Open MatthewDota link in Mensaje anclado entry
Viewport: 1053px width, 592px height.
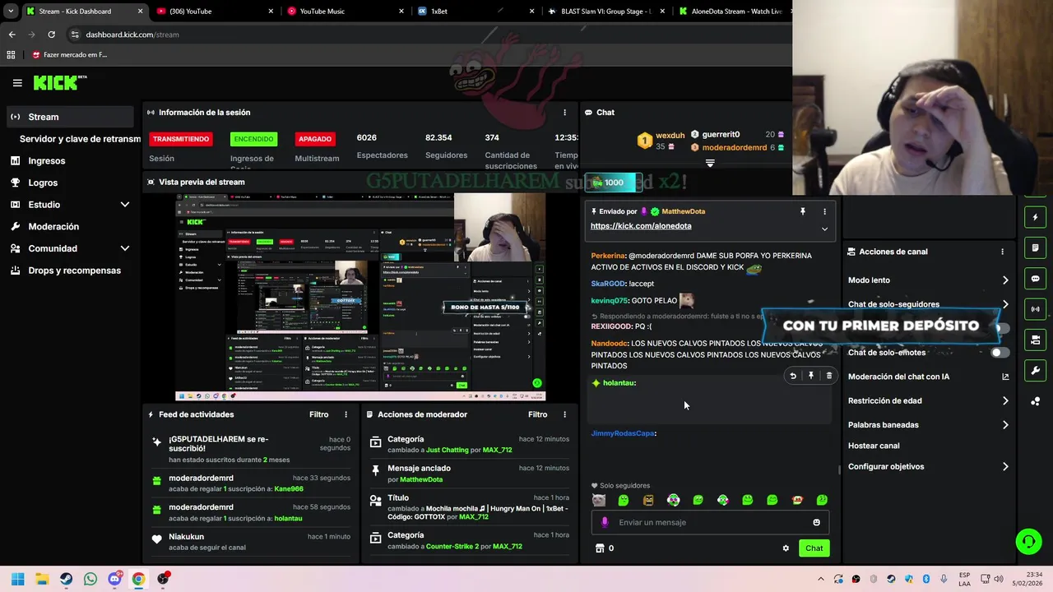click(421, 479)
